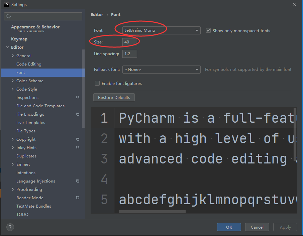Viewport: 303px width, 236px height.
Task: Click the font preview horizontal scrollbar
Action: click(152, 212)
